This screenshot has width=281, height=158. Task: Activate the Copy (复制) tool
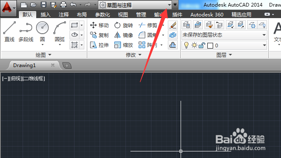pos(100,35)
